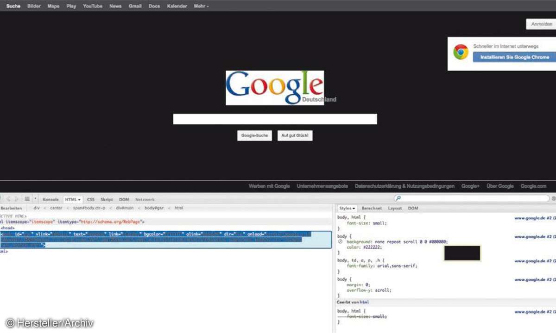This screenshot has height=333, width=556.
Task: Open the Mehr menu in Google bar
Action: [201, 6]
